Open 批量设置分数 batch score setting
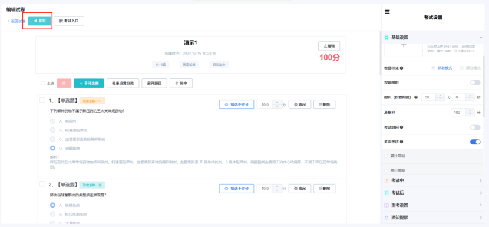The image size is (489, 227). click(123, 83)
